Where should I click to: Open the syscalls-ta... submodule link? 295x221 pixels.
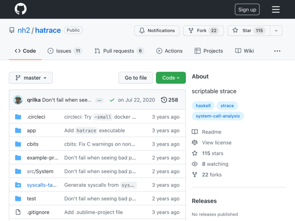pyautogui.click(x=41, y=185)
